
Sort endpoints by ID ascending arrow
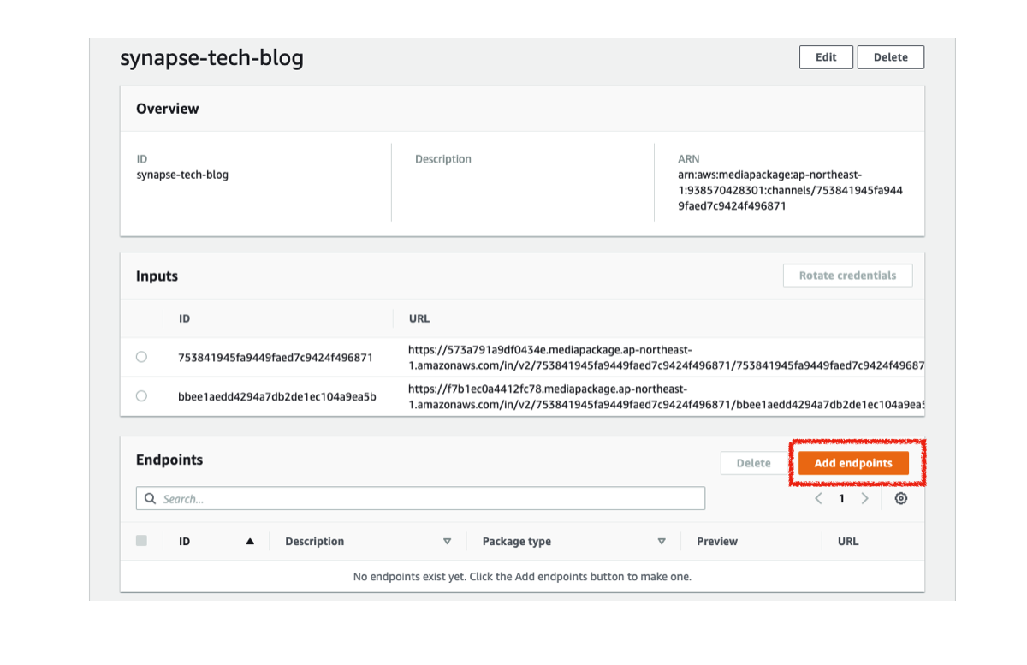250,542
